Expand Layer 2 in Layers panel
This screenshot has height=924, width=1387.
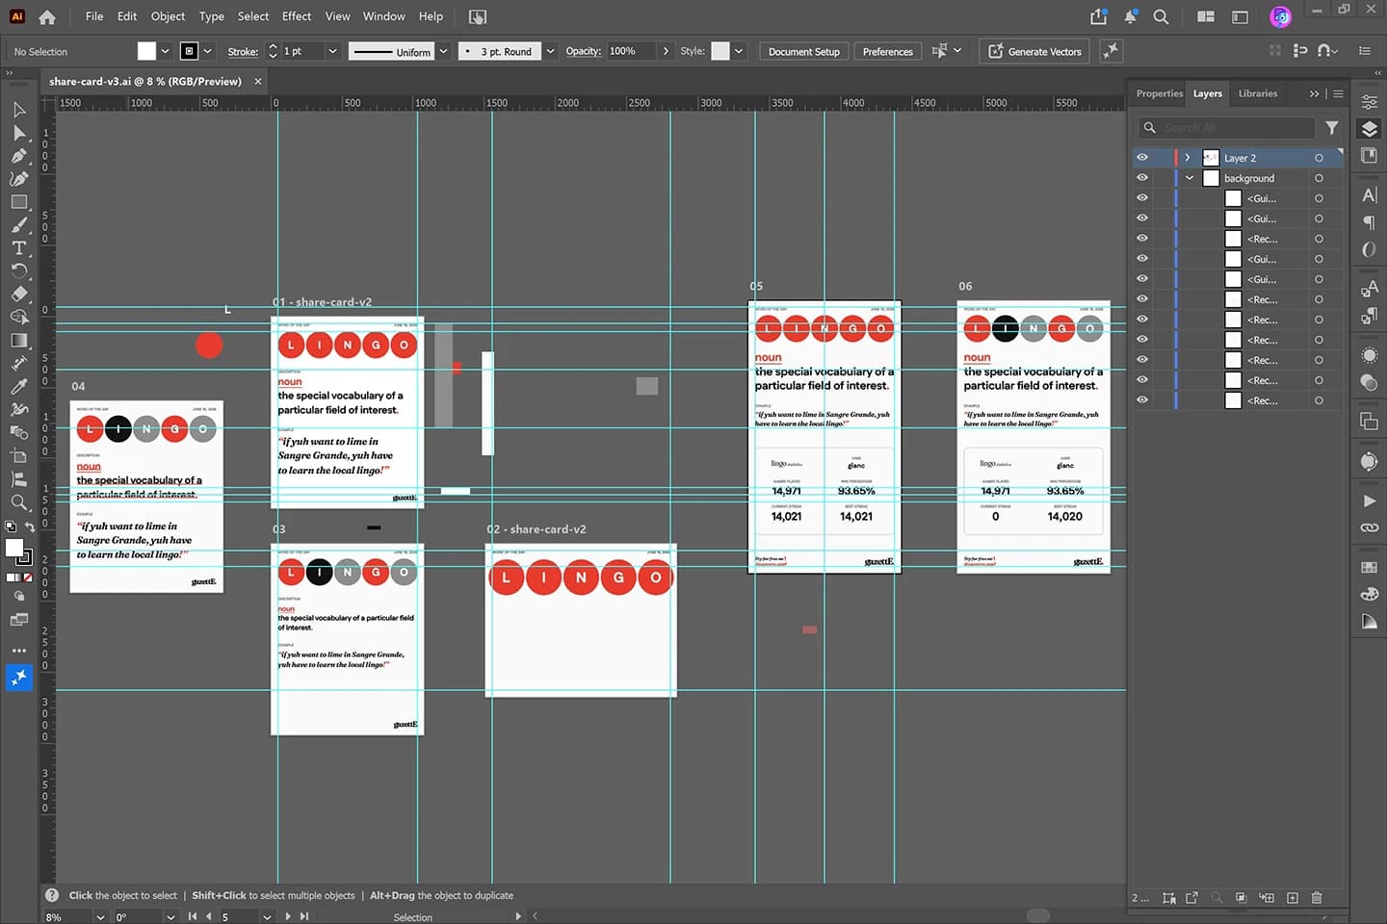click(1188, 158)
